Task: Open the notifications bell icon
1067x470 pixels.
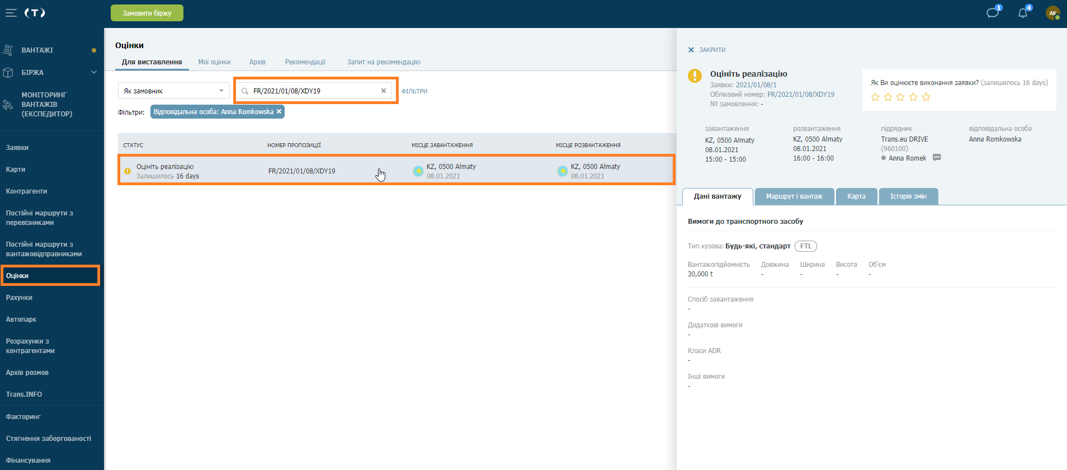Action: pos(1023,13)
